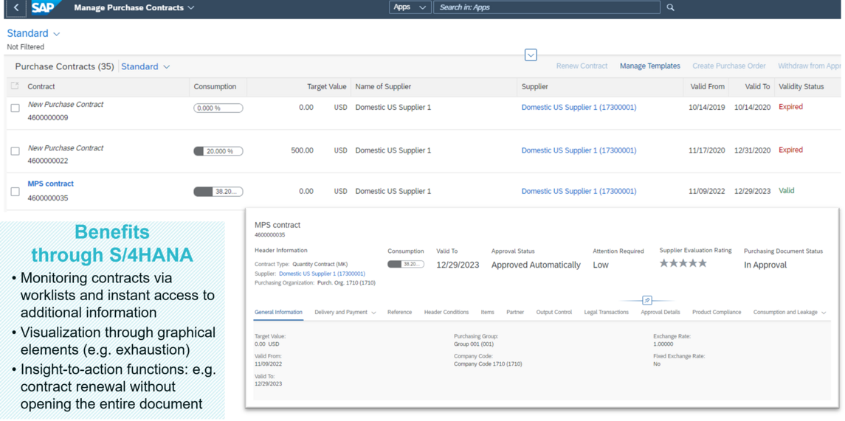Screen dimensions: 845x421
Task: Expand the Standard page variant menu
Action: (x=33, y=33)
